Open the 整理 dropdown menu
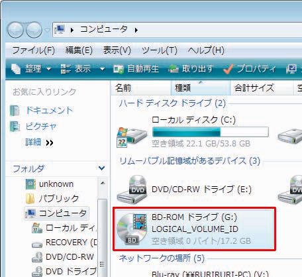 32,69
